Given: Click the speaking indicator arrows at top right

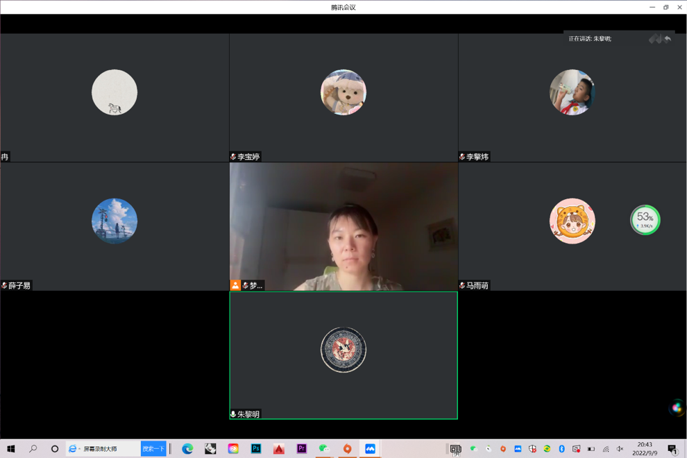Looking at the screenshot, I should pyautogui.click(x=659, y=40).
